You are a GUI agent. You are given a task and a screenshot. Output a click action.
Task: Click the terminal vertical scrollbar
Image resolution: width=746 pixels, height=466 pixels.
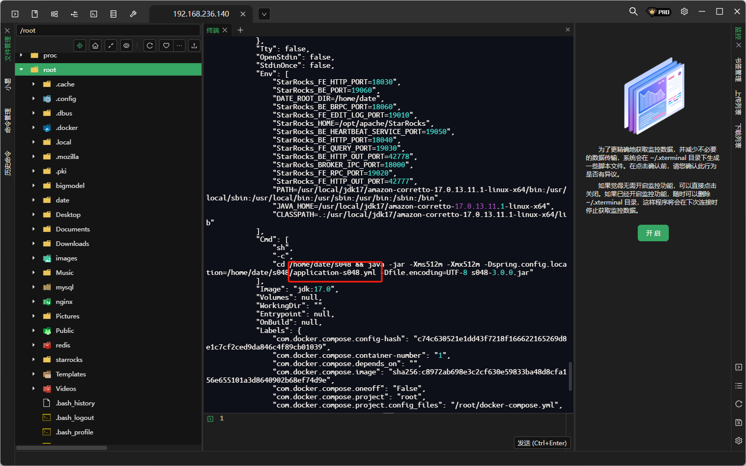[570, 376]
